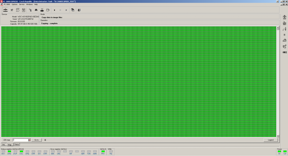Viewport: 288px width, 156px height.
Task: Open the tree-structure explorer toolbar icon
Action: tap(30, 10)
